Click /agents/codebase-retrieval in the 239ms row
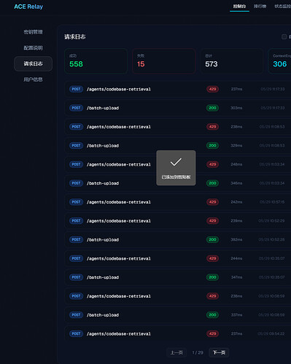Image resolution: width=291 pixels, height=364 pixels. pos(119,221)
